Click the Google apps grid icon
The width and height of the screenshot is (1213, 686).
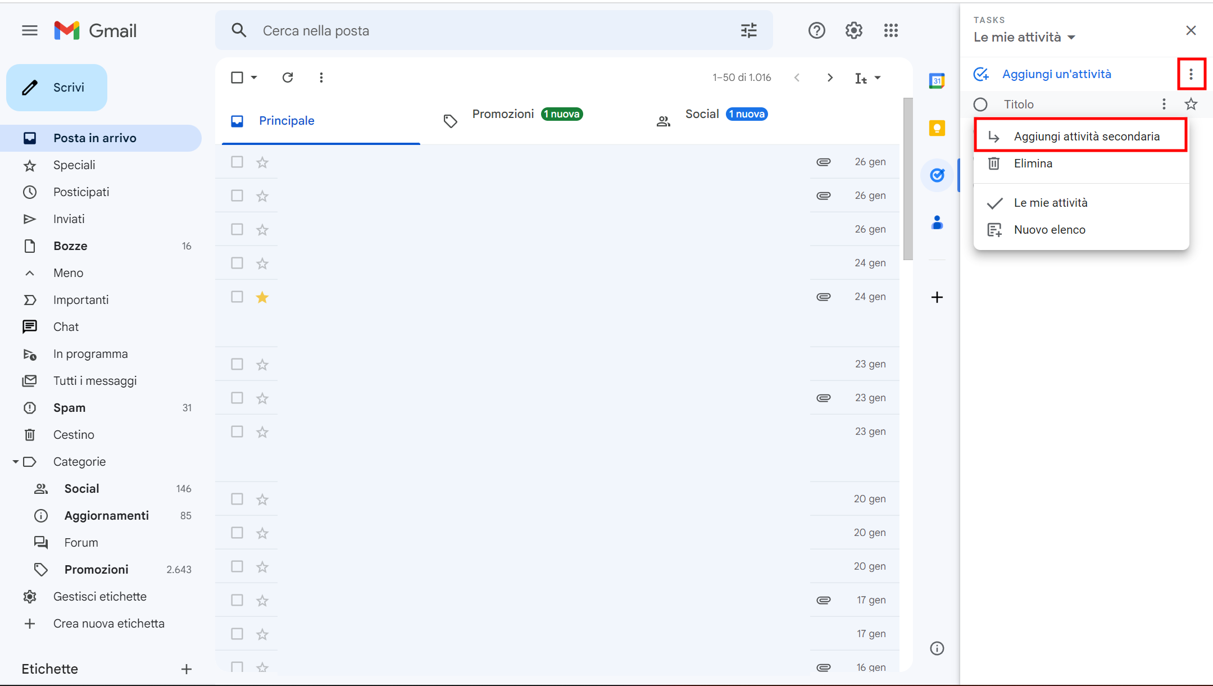coord(891,30)
